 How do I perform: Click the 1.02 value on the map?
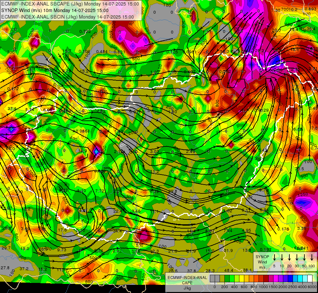[228, 211]
